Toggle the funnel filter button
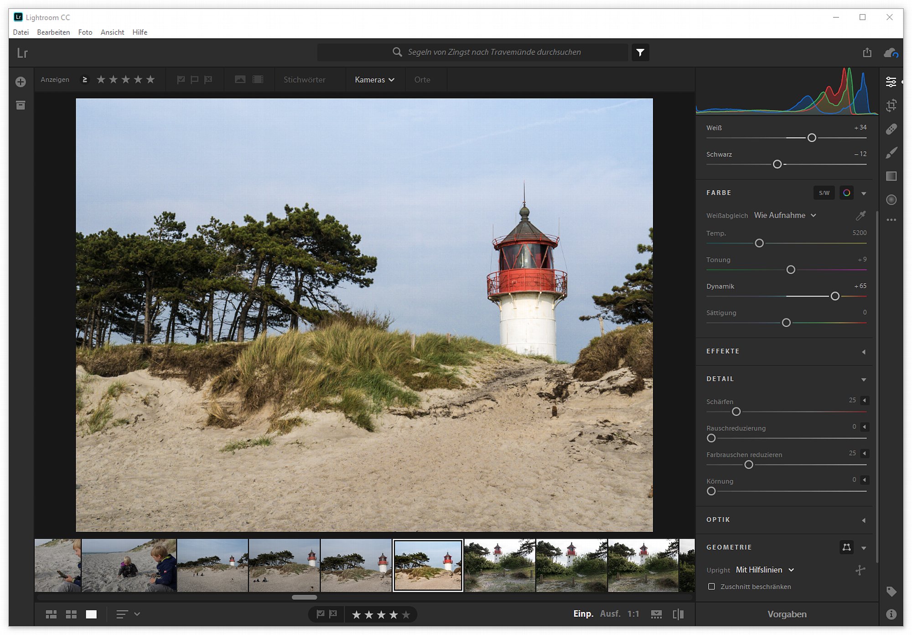The width and height of the screenshot is (912, 635). pyautogui.click(x=640, y=52)
